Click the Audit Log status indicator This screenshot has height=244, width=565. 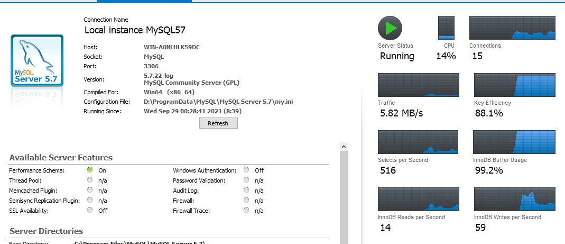point(246,190)
